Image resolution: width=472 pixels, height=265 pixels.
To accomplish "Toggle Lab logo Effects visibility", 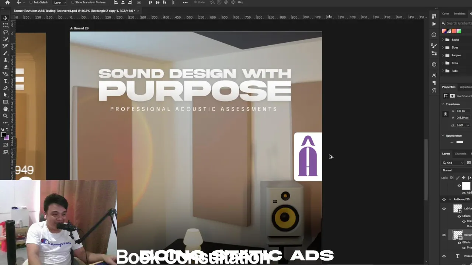I will 459,216.
